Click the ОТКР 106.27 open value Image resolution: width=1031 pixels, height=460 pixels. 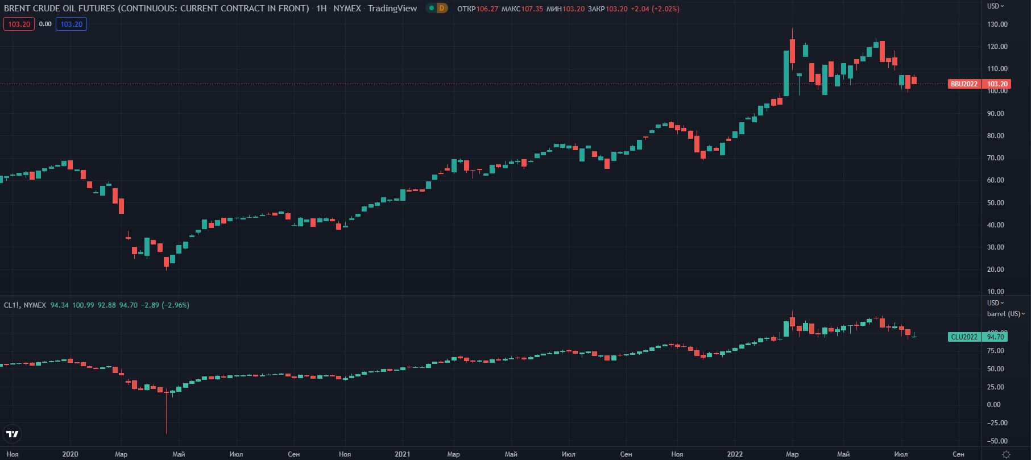[478, 9]
